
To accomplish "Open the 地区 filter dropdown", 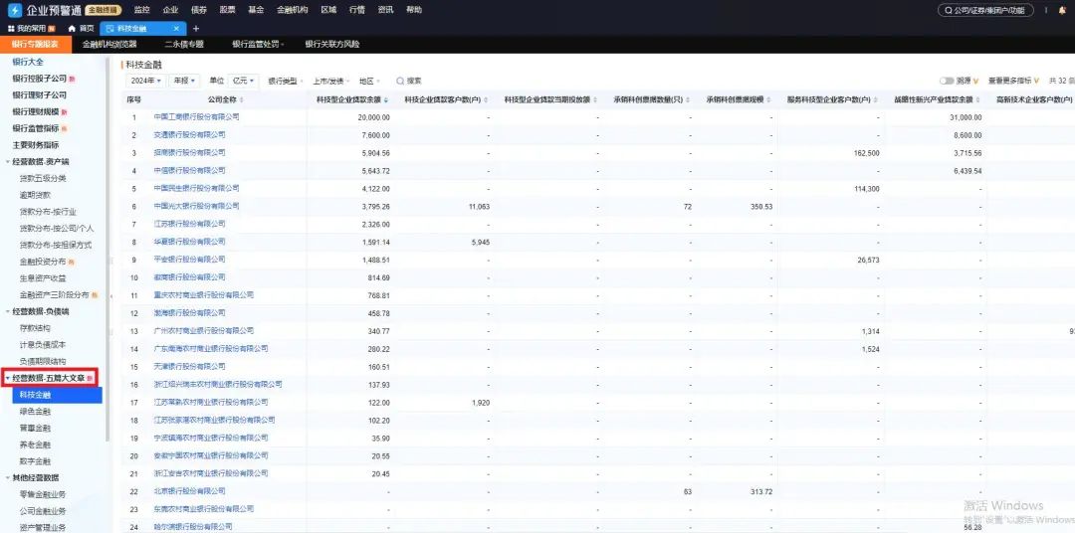I will pos(369,81).
